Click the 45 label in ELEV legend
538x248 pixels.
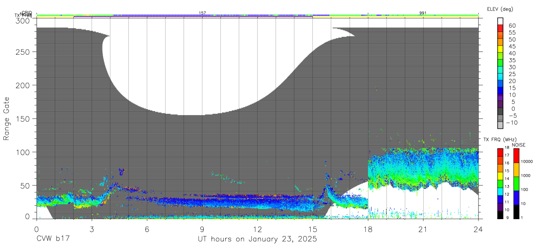click(x=512, y=46)
